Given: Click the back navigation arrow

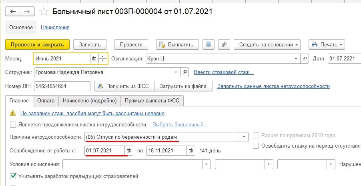Looking at the screenshot, I should [x=13, y=12].
